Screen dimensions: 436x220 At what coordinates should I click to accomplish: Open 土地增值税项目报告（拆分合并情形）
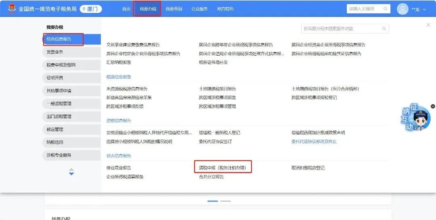(x=325, y=89)
